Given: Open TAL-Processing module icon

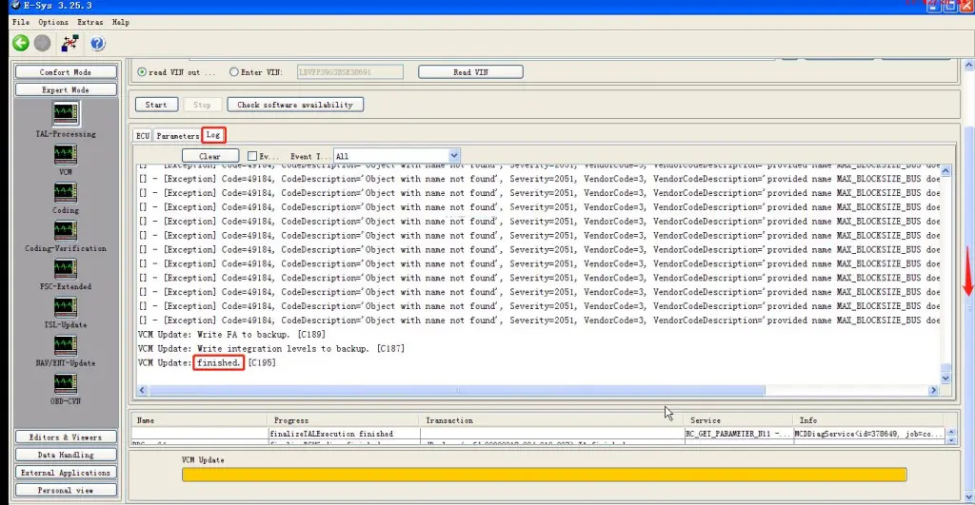Looking at the screenshot, I should click(66, 114).
